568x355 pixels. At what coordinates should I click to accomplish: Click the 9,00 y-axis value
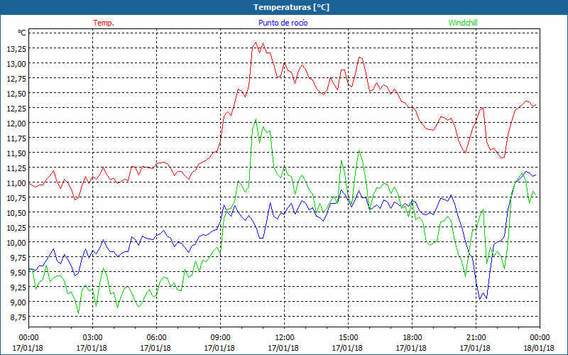pos(18,302)
